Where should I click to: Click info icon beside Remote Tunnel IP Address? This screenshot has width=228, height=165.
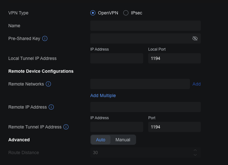click(x=66, y=127)
